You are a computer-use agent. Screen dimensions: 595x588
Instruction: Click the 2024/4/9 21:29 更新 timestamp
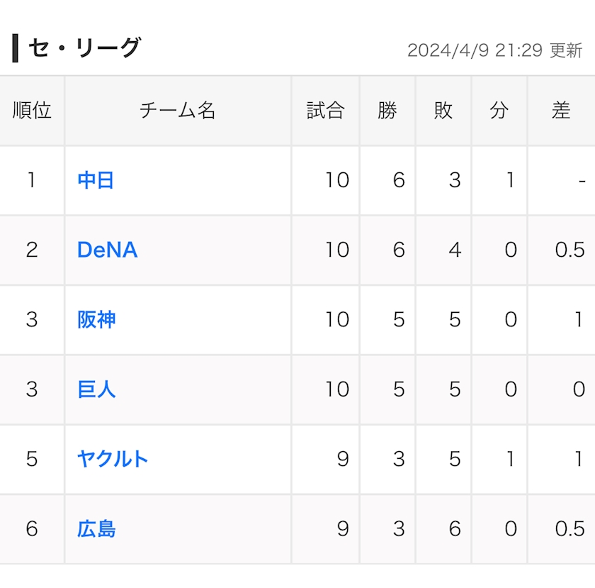coord(494,50)
